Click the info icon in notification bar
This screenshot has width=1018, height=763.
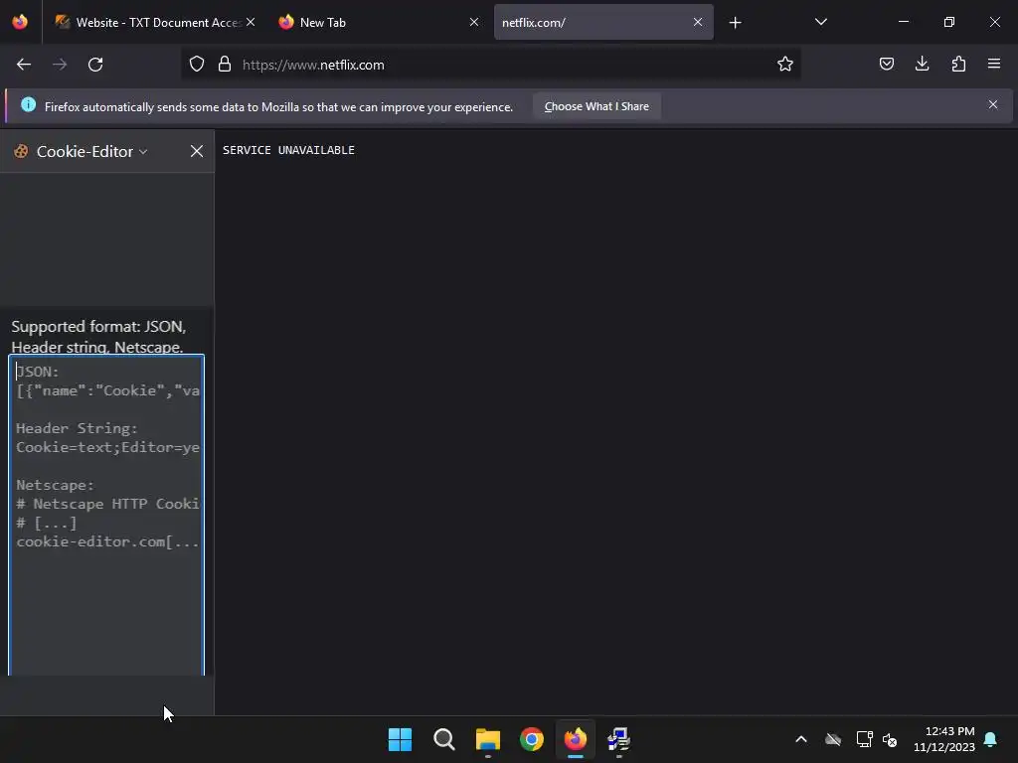[x=29, y=104]
